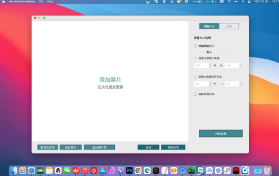Open the App Store from the Dock

point(103,171)
